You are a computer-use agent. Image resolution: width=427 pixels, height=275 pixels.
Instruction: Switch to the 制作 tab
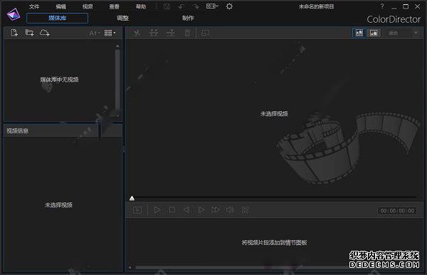coord(188,18)
